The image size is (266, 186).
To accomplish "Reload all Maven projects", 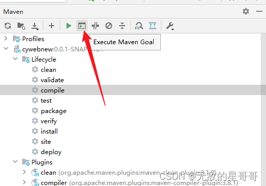I will (8, 26).
